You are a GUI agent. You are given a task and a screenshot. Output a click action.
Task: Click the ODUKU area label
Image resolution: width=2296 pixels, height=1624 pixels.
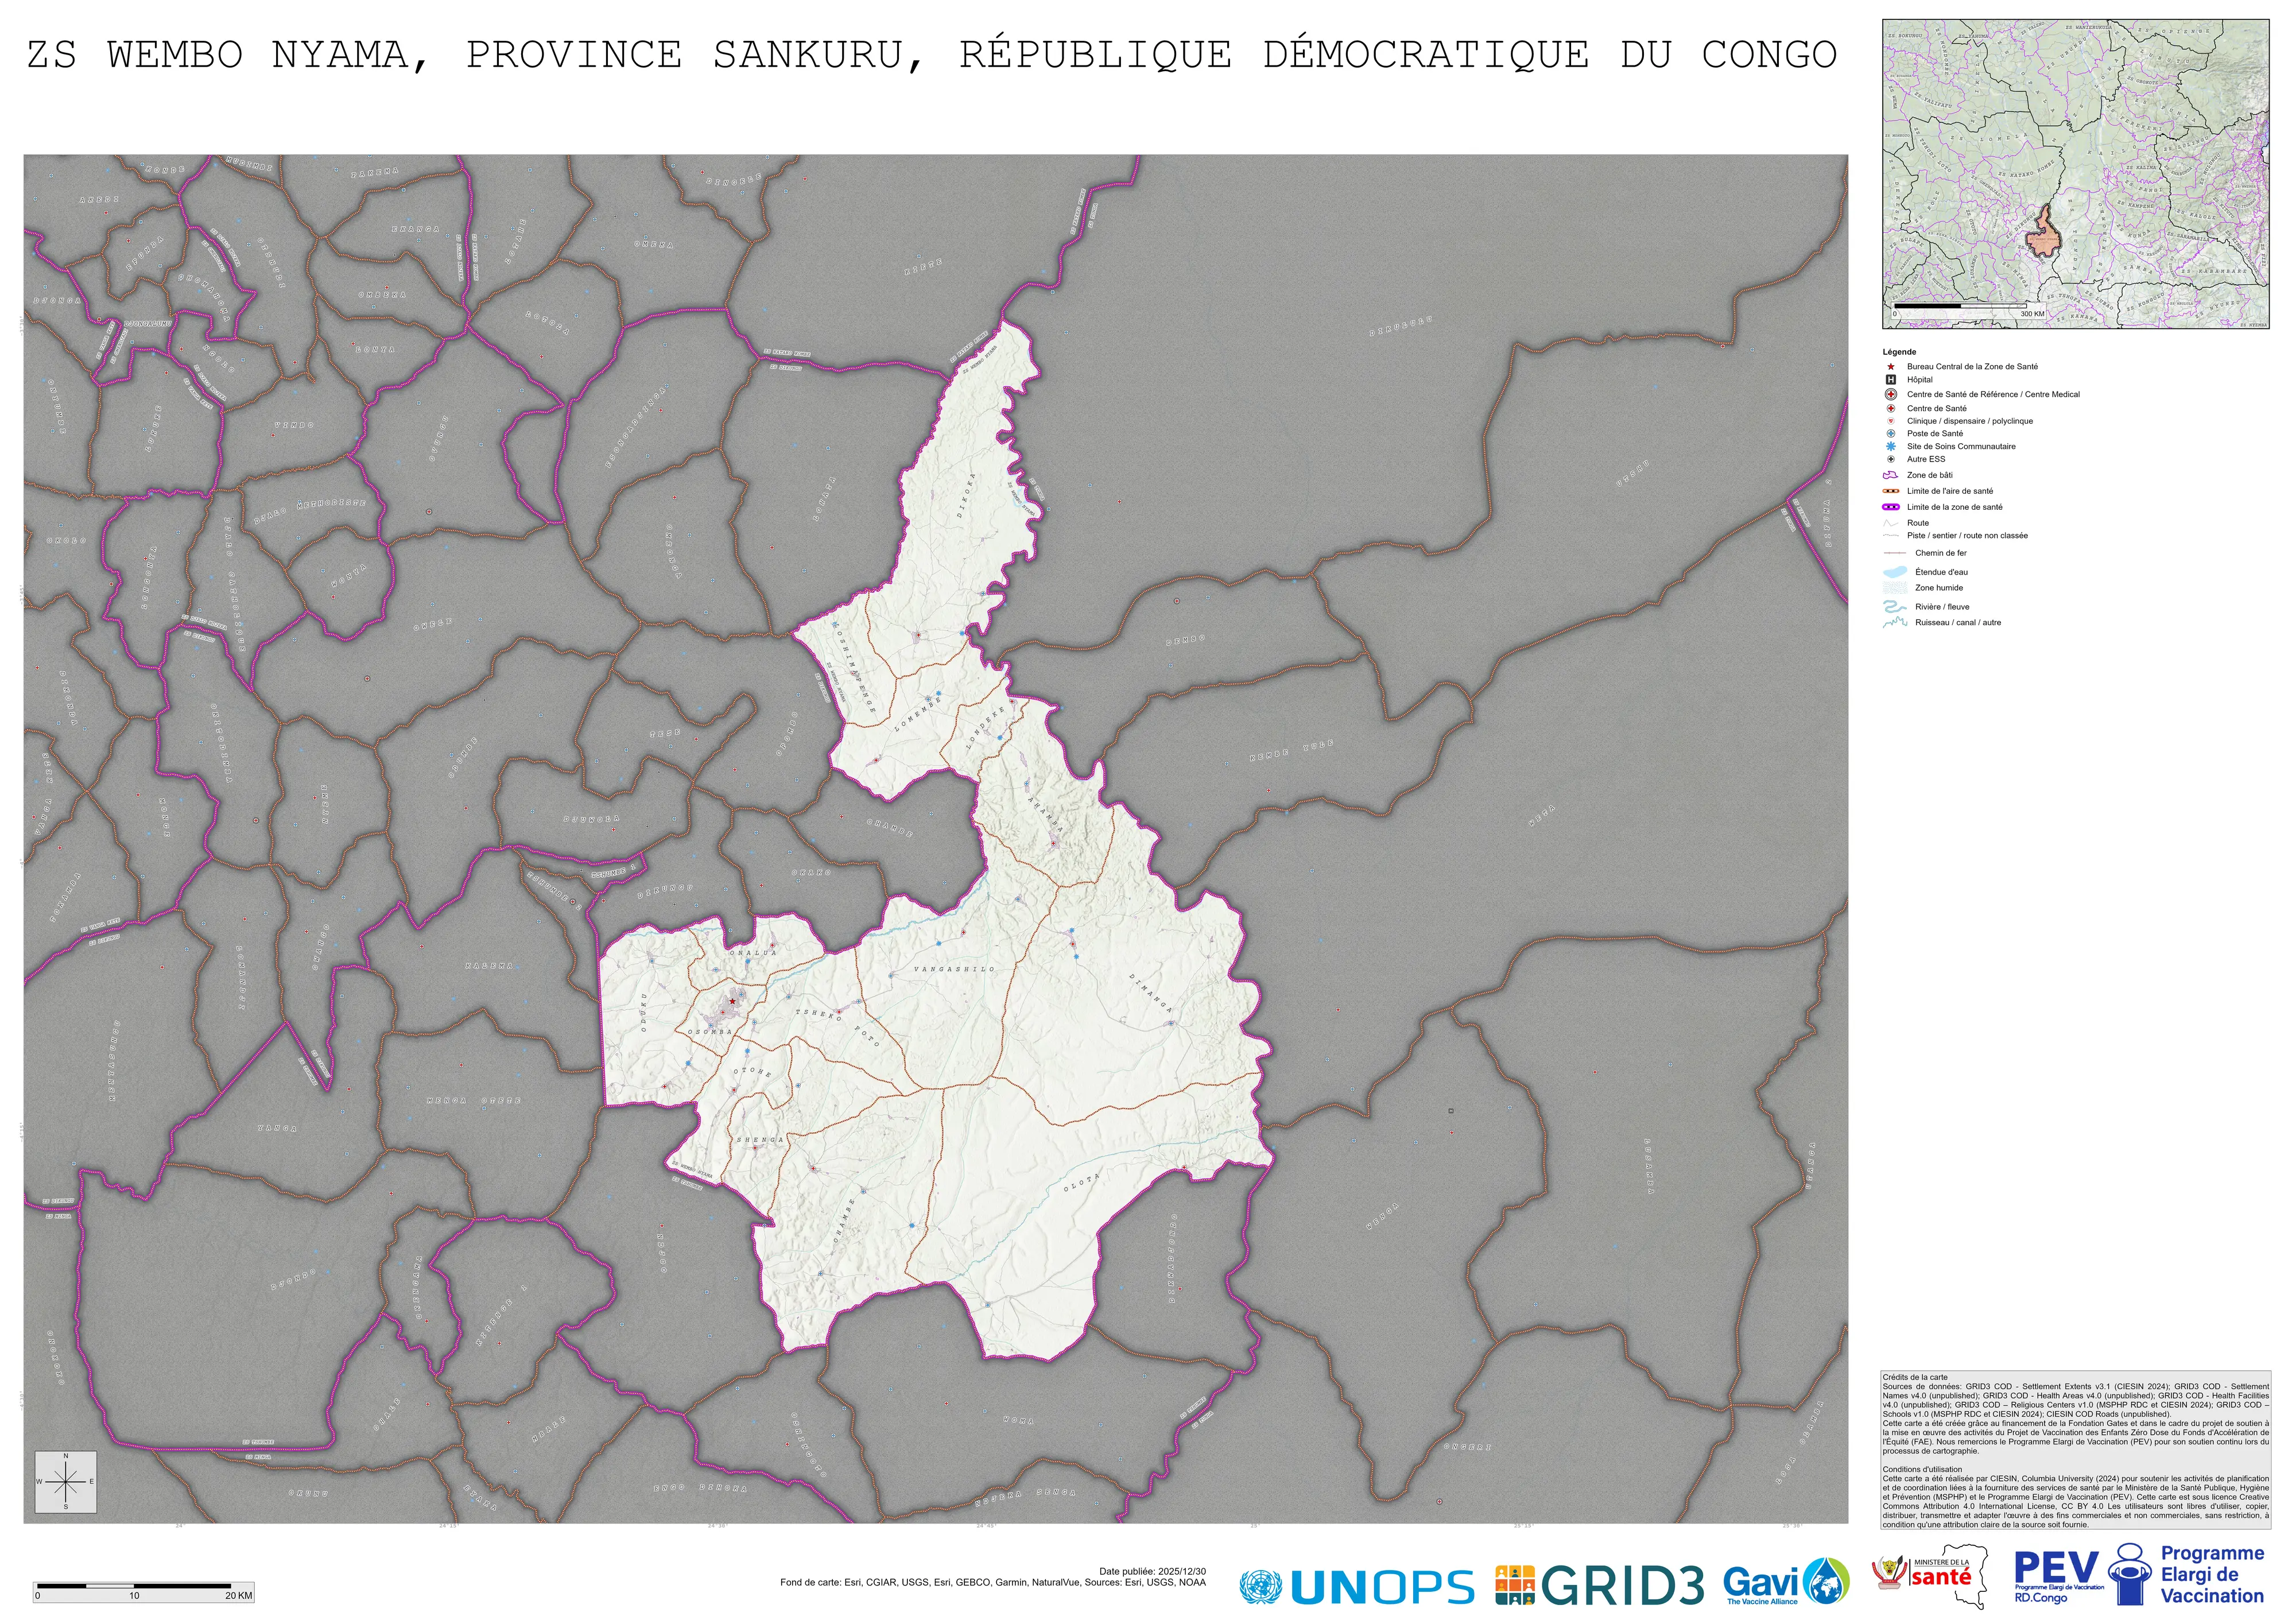(644, 1012)
